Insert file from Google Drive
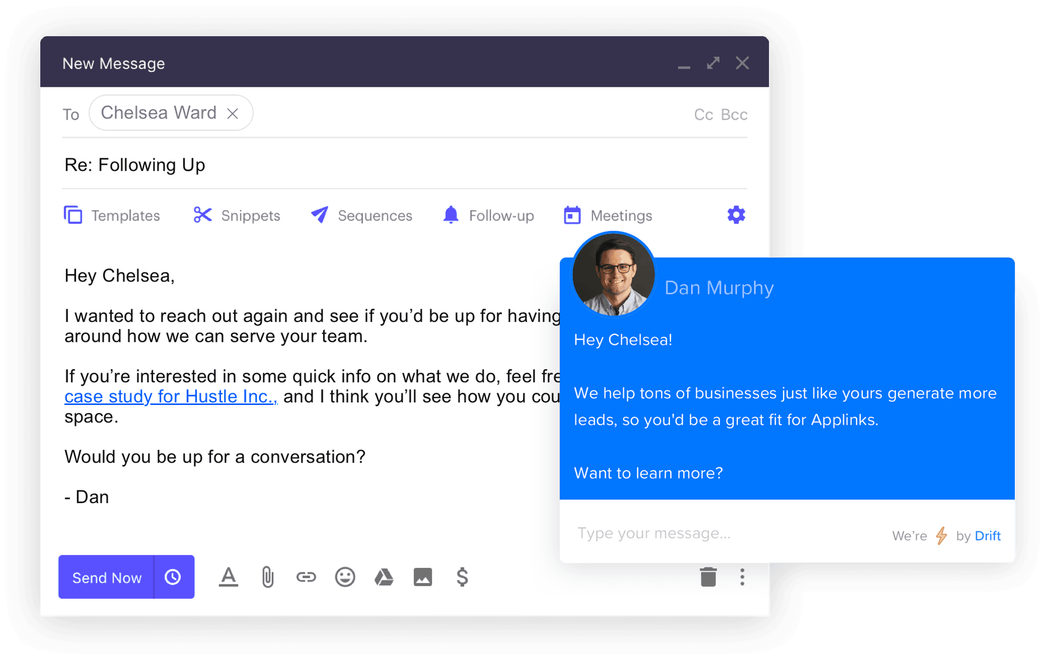The image size is (1045, 660). (x=384, y=577)
